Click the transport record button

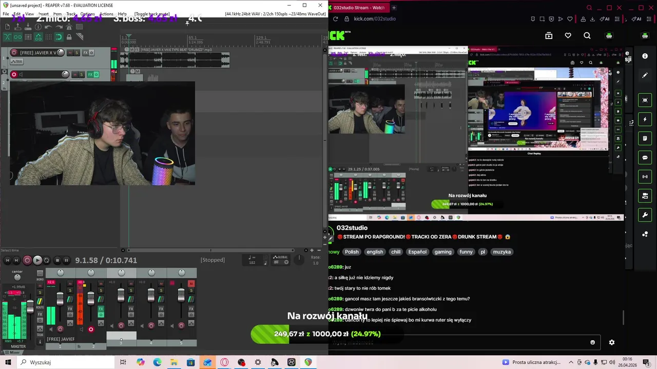(x=27, y=260)
